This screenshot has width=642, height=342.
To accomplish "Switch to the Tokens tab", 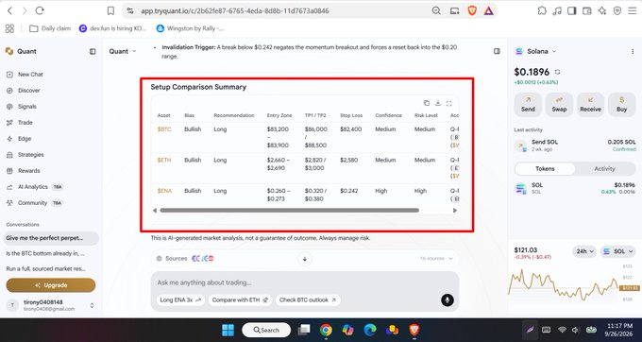I will pos(545,169).
